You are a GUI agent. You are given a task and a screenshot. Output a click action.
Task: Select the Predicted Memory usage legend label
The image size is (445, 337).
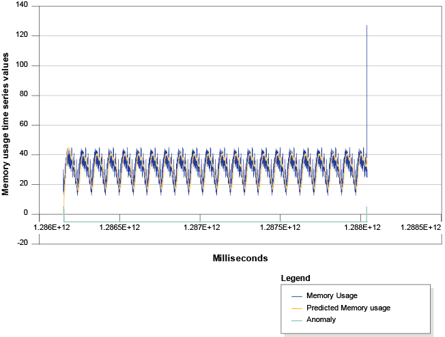(348, 308)
